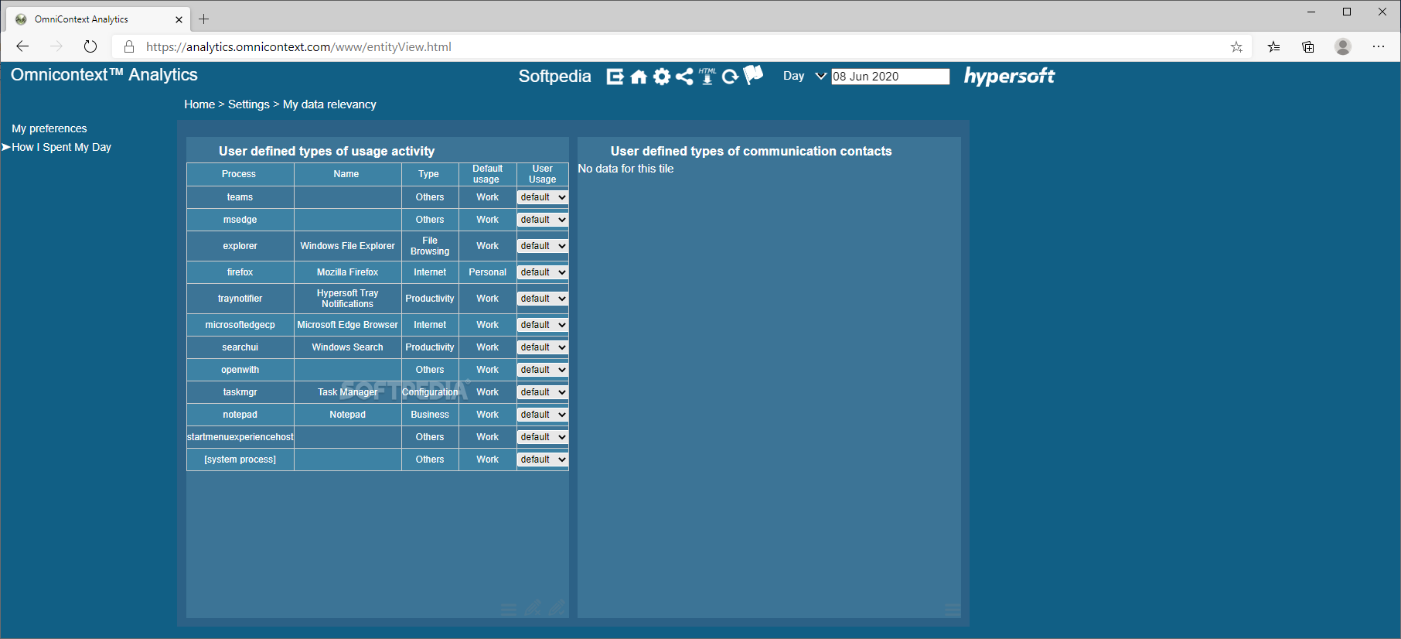Click the Home breadcrumb link
This screenshot has width=1401, height=639.
199,104
